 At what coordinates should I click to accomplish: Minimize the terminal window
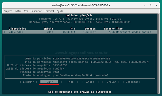coord(145,5)
